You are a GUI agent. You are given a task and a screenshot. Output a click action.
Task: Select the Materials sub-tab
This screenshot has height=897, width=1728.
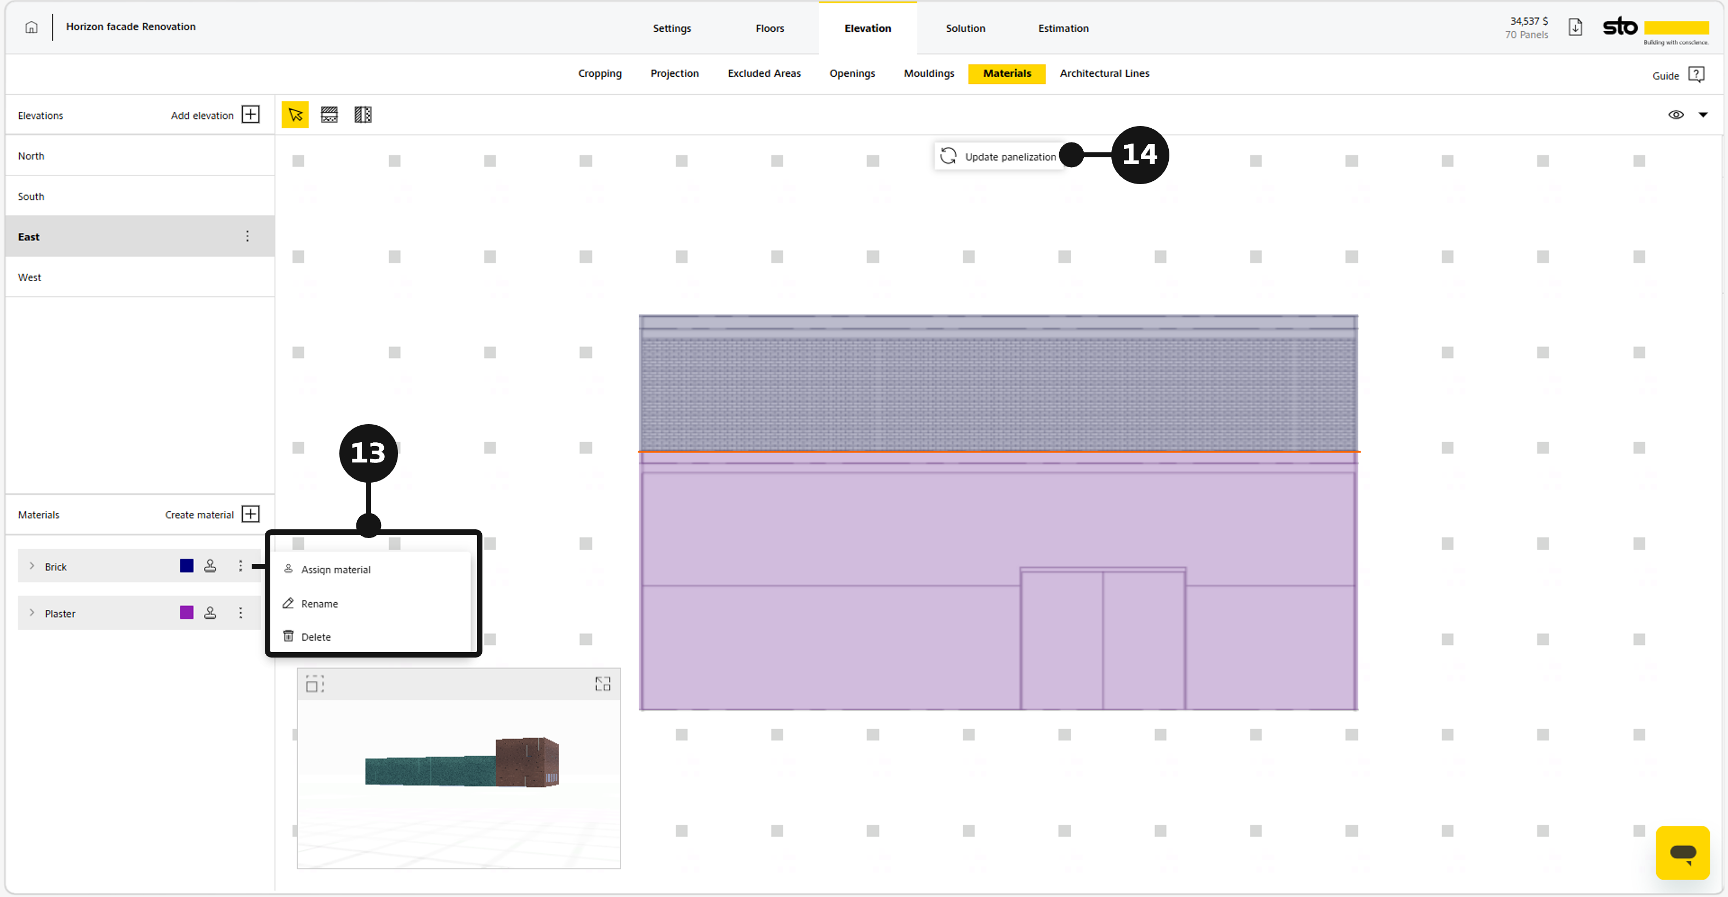[1007, 74]
